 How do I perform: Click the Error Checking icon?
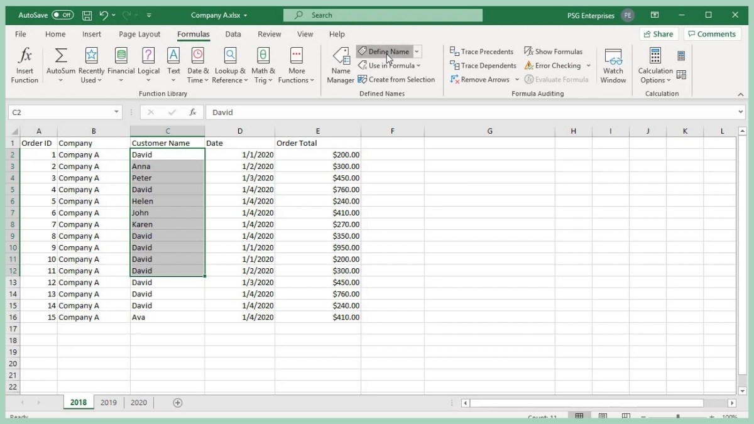pyautogui.click(x=529, y=65)
